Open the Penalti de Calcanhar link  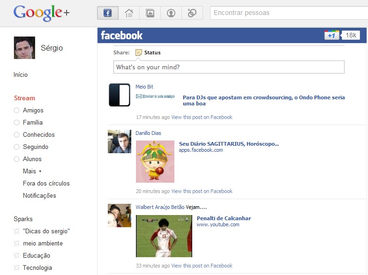(x=224, y=218)
